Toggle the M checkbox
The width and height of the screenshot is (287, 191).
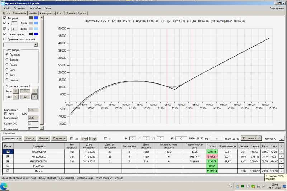(105, 138)
